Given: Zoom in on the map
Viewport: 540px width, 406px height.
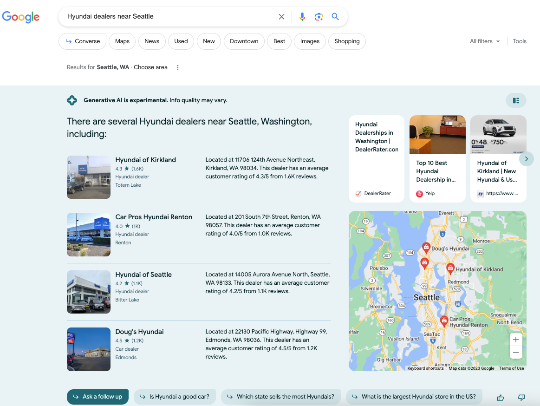Looking at the screenshot, I should click(x=515, y=340).
